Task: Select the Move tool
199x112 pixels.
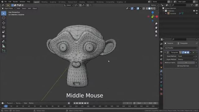Action: coord(4,23)
